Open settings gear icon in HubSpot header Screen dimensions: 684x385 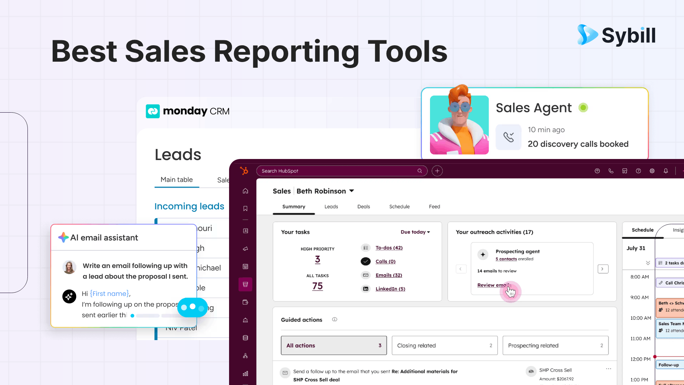[652, 171]
